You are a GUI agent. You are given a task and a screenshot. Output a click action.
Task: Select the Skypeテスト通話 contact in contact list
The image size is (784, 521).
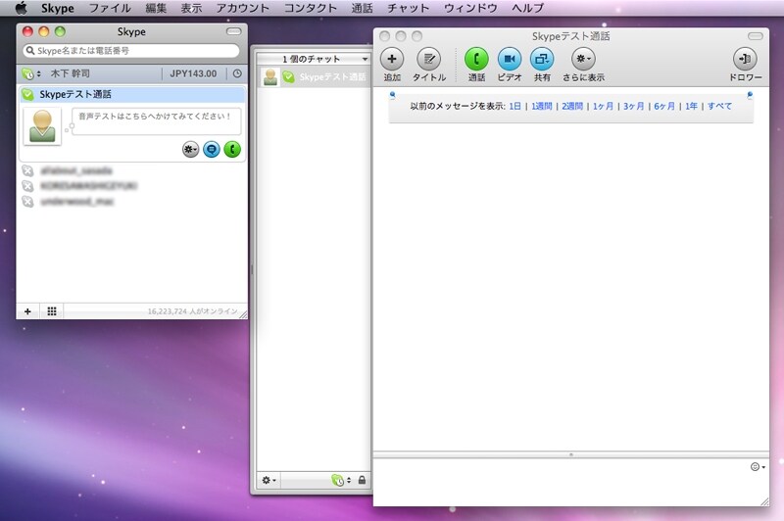tap(132, 94)
